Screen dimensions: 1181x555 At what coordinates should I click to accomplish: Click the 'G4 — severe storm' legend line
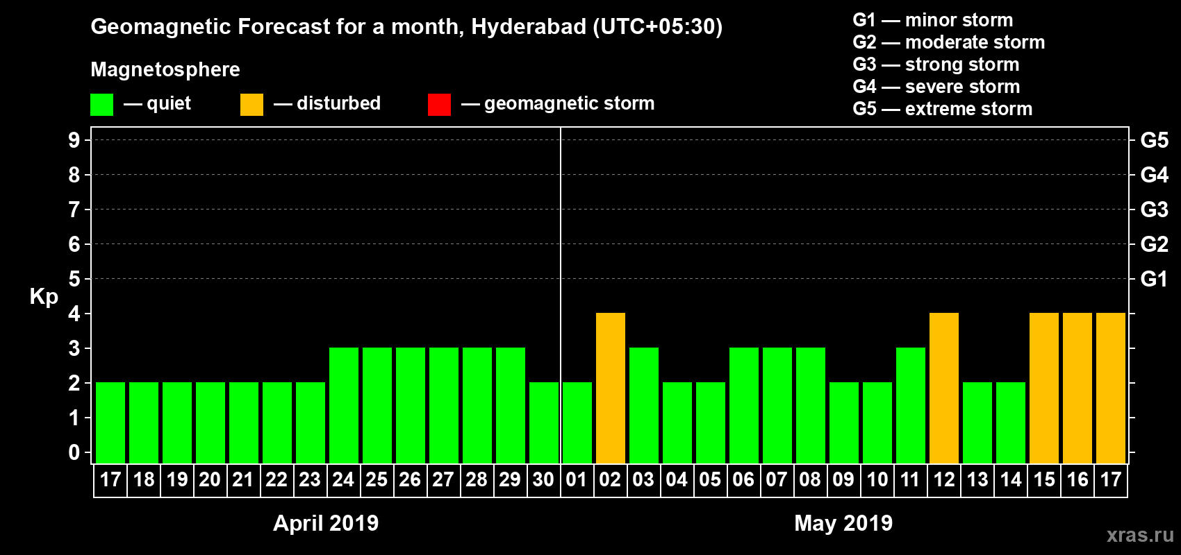tap(936, 87)
